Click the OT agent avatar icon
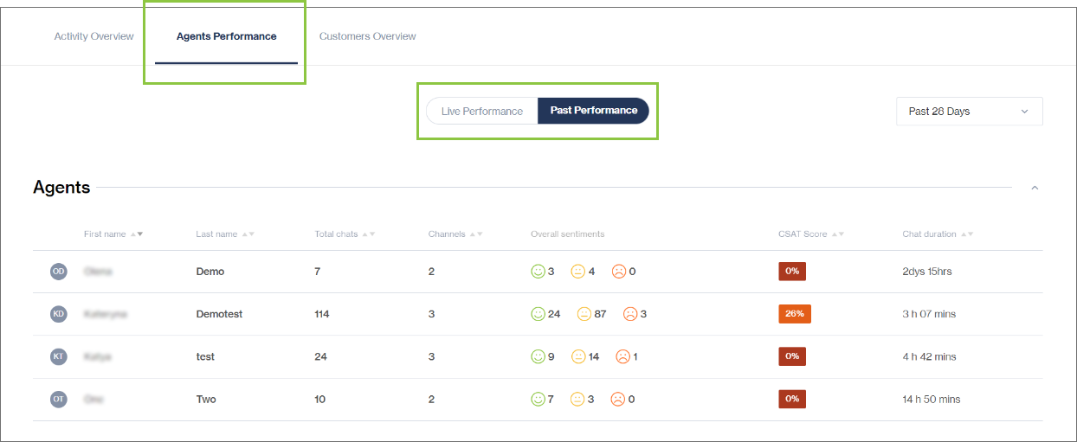The height and width of the screenshot is (442, 1077). click(59, 399)
